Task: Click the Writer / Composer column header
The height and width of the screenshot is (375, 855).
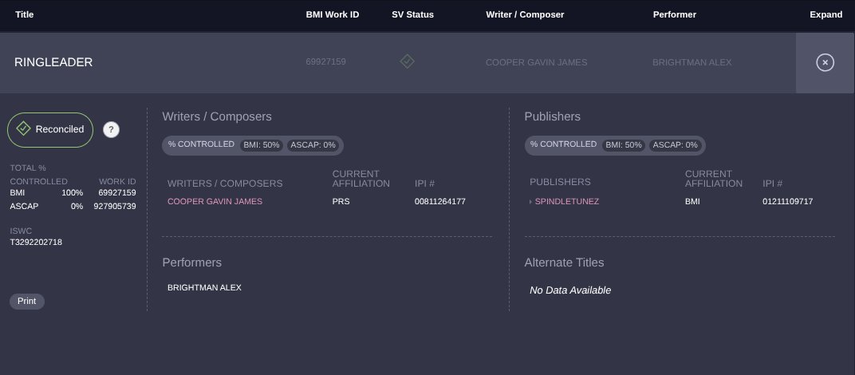Action: (525, 14)
